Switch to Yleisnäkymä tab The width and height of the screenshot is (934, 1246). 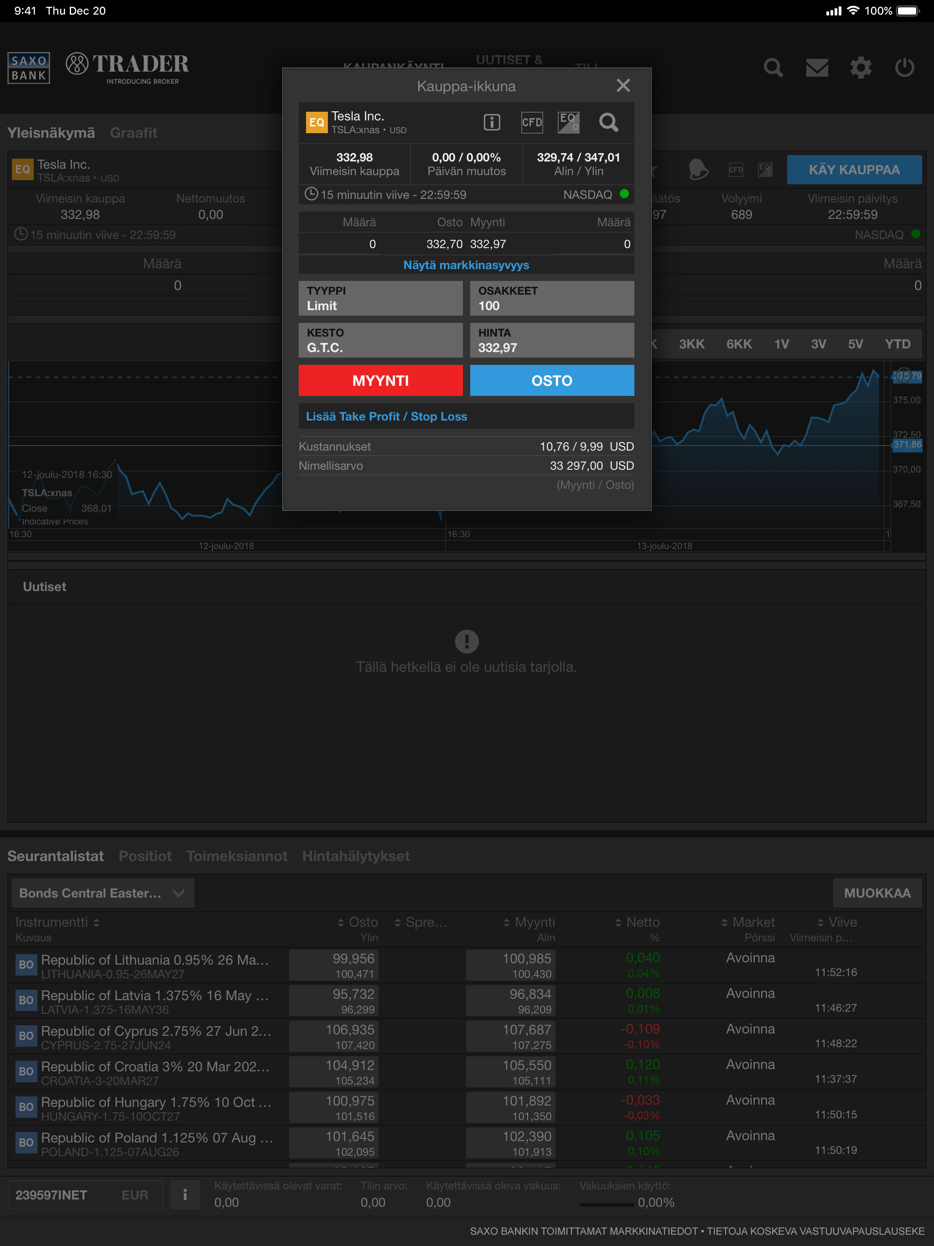(x=51, y=133)
